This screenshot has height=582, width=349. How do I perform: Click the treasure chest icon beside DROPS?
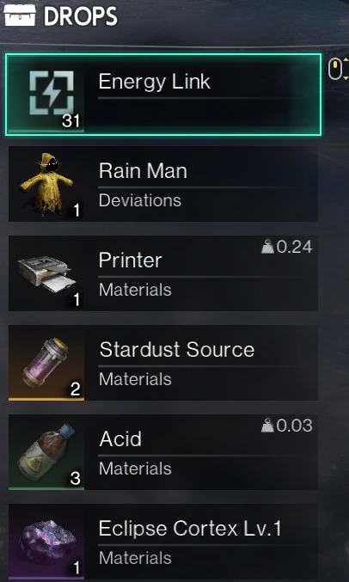20,15
